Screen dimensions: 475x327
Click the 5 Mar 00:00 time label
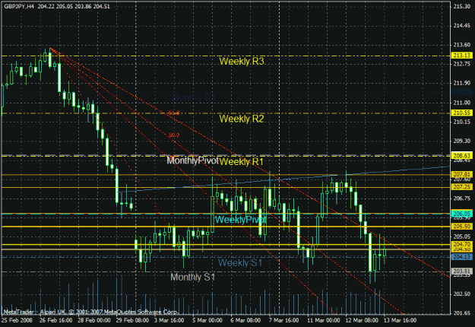(x=207, y=320)
